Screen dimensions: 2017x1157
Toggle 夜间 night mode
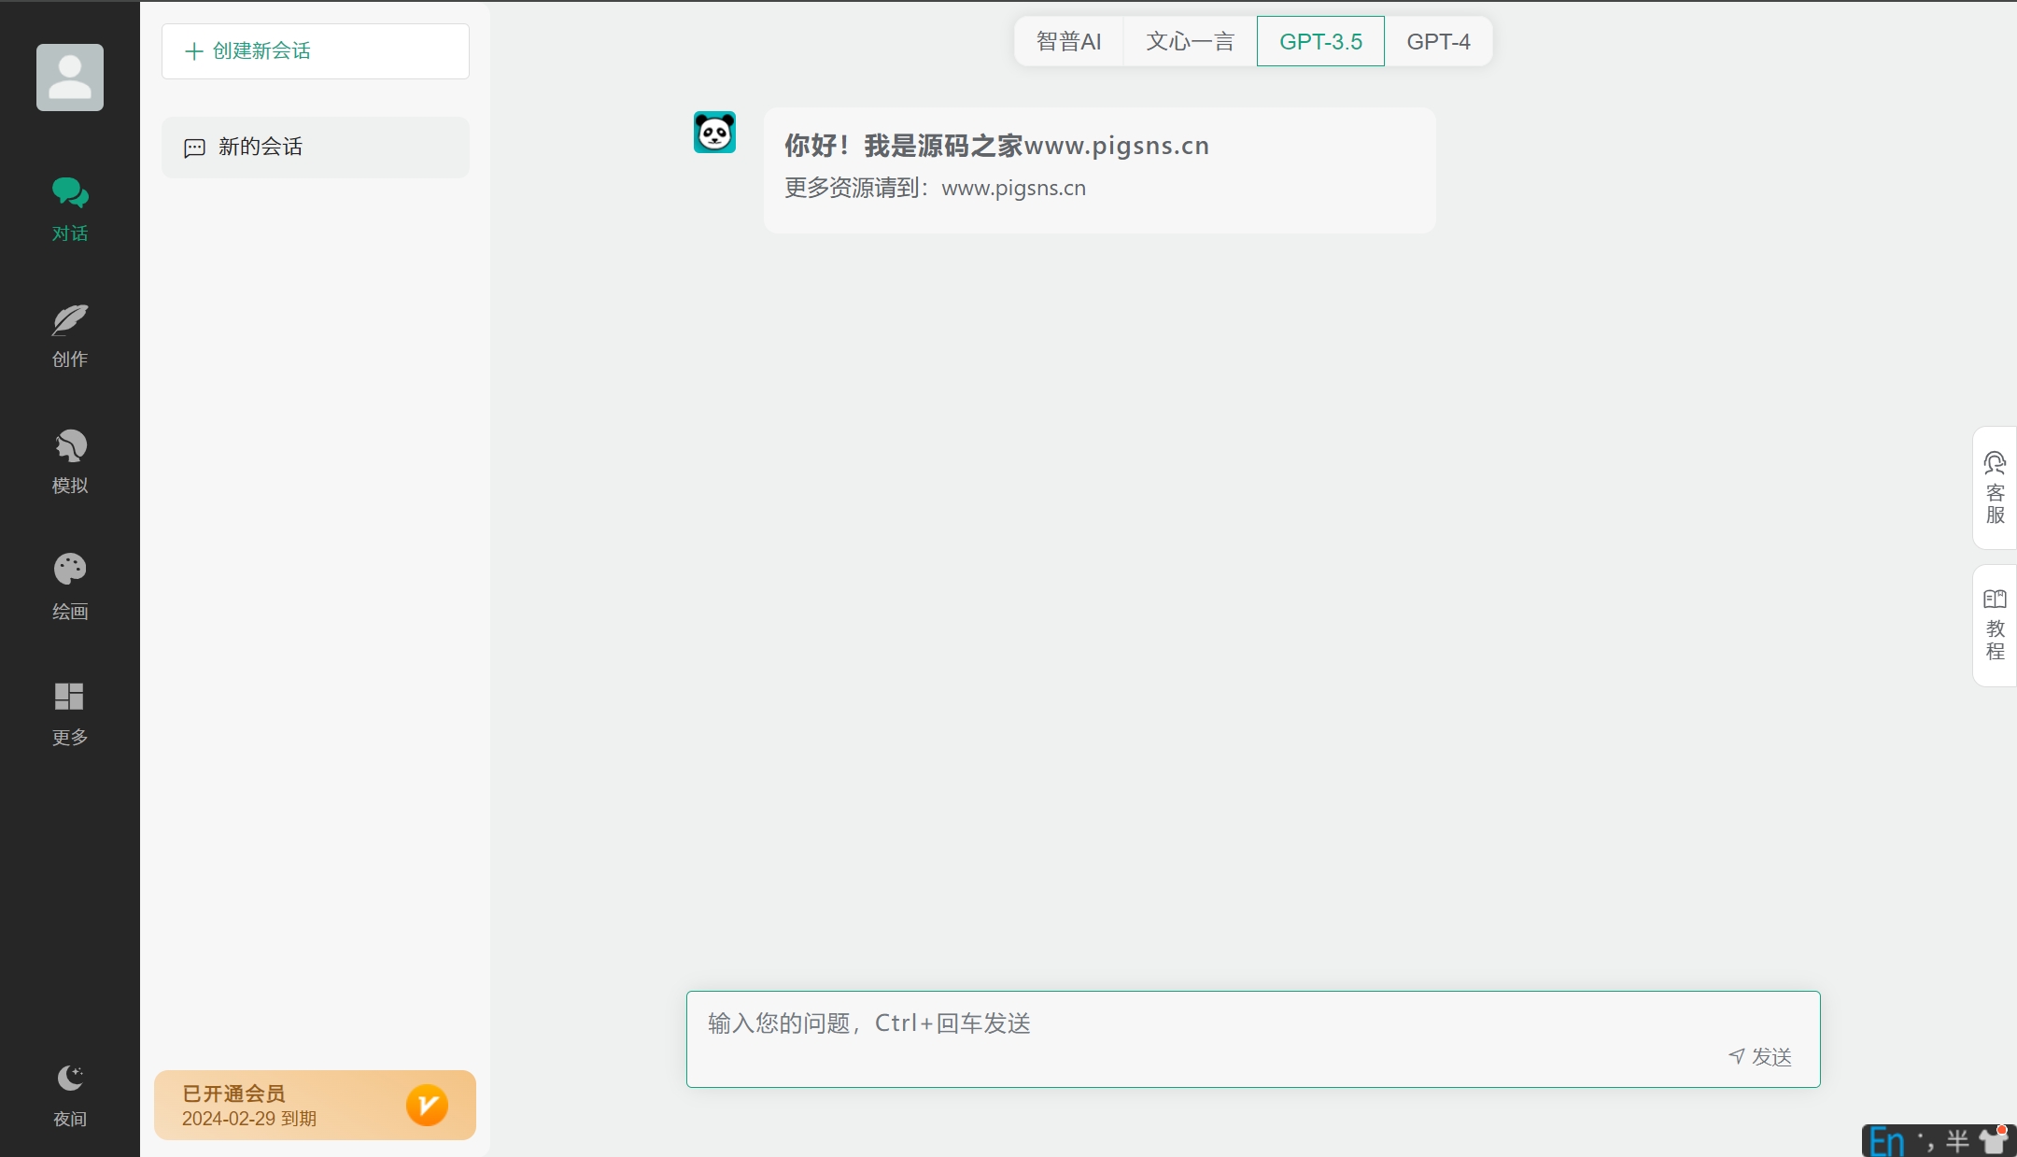coord(70,1095)
